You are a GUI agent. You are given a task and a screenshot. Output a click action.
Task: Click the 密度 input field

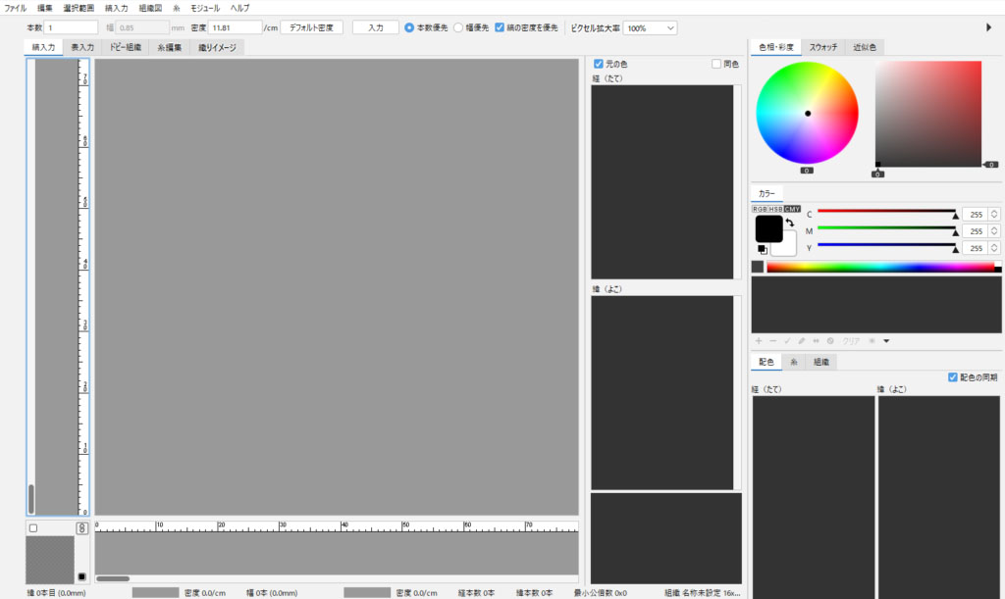tap(235, 27)
